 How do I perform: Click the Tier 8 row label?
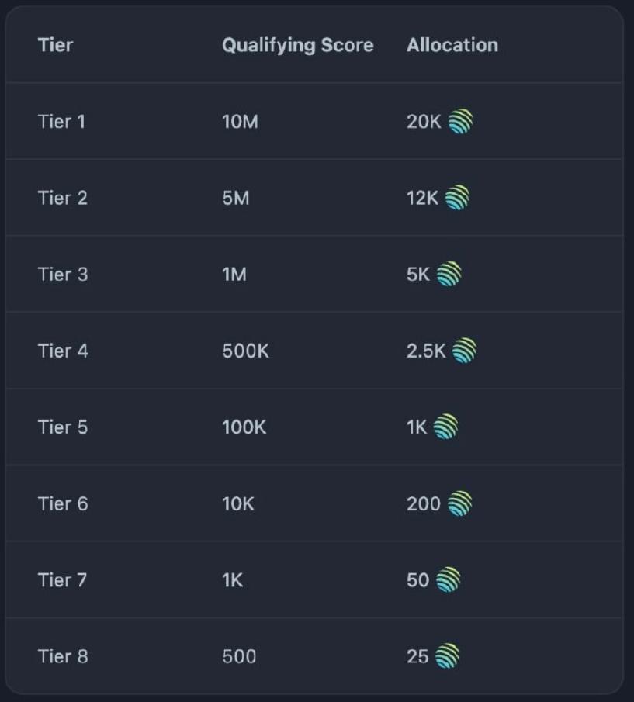pyautogui.click(x=63, y=656)
